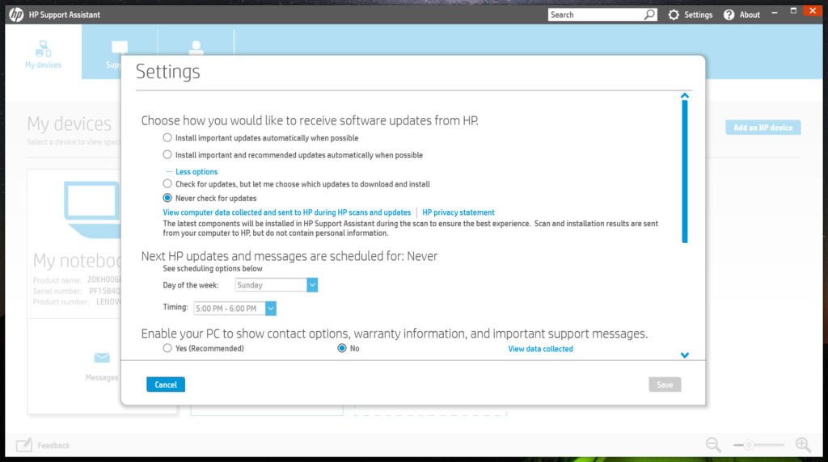This screenshot has height=462, width=828.
Task: Click the search magnifier icon
Action: [x=649, y=15]
